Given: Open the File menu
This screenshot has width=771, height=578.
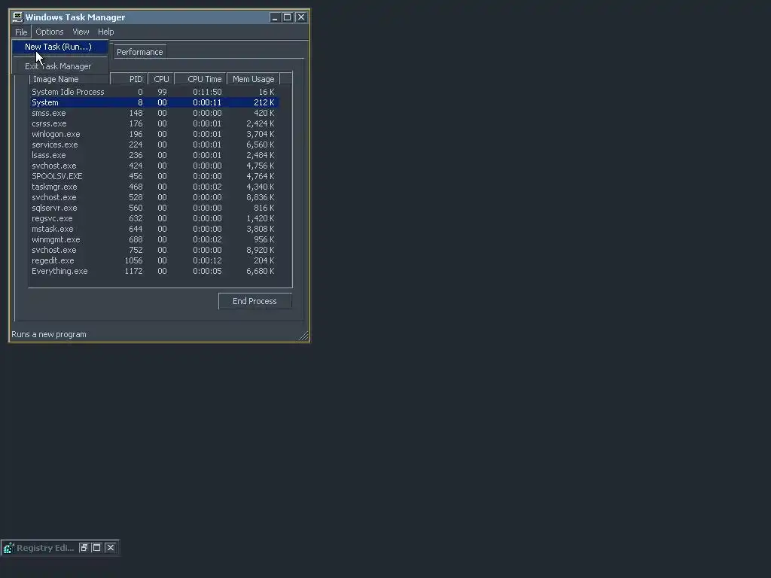Looking at the screenshot, I should click(x=21, y=32).
